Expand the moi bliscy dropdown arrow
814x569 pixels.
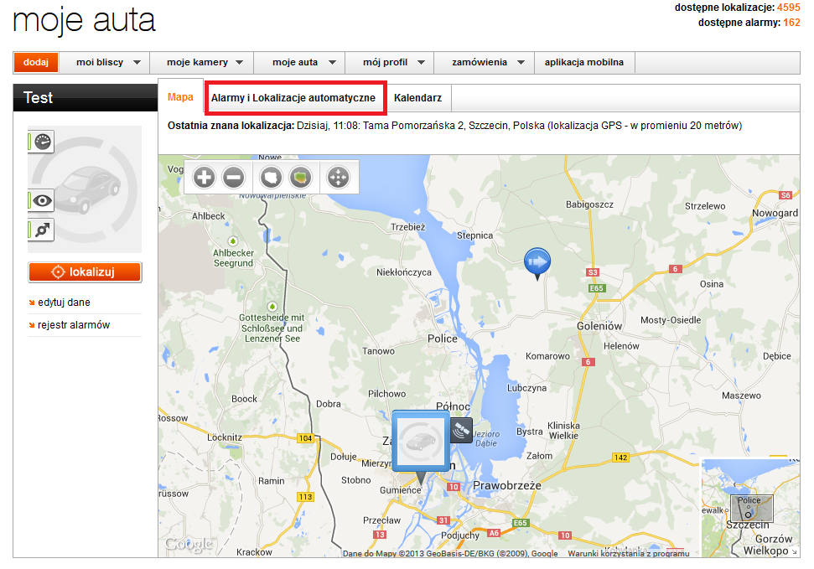click(137, 63)
